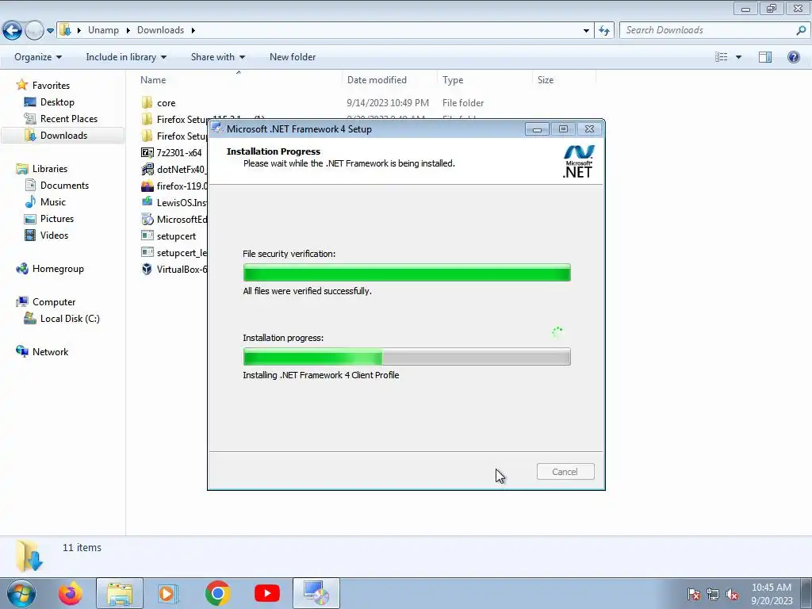Open the network status tray icon
Viewport: 812px width, 609px height.
[713, 595]
